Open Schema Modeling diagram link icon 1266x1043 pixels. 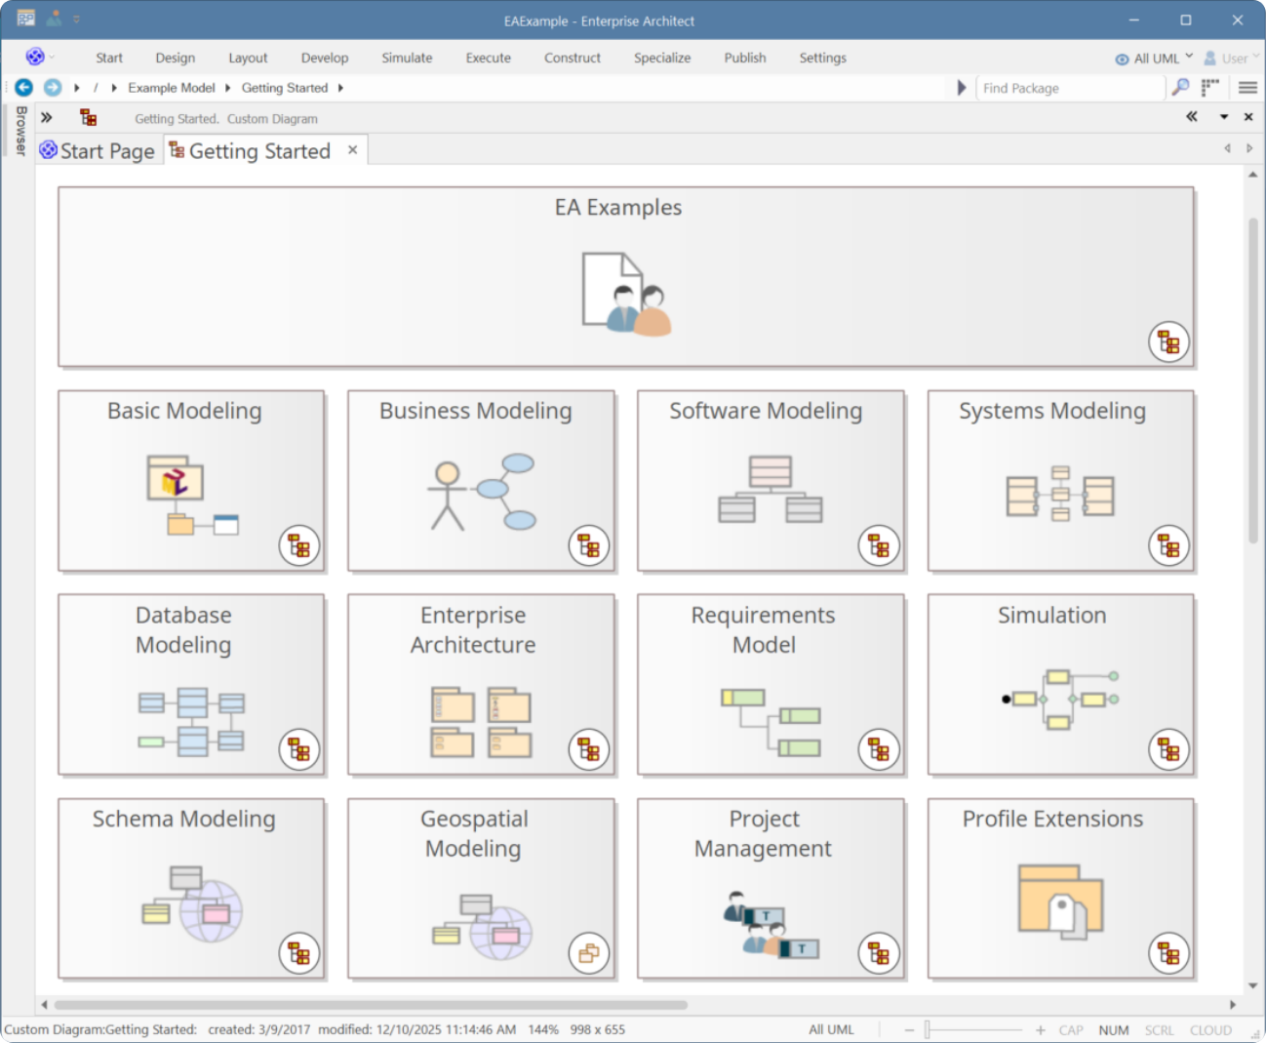point(299,954)
